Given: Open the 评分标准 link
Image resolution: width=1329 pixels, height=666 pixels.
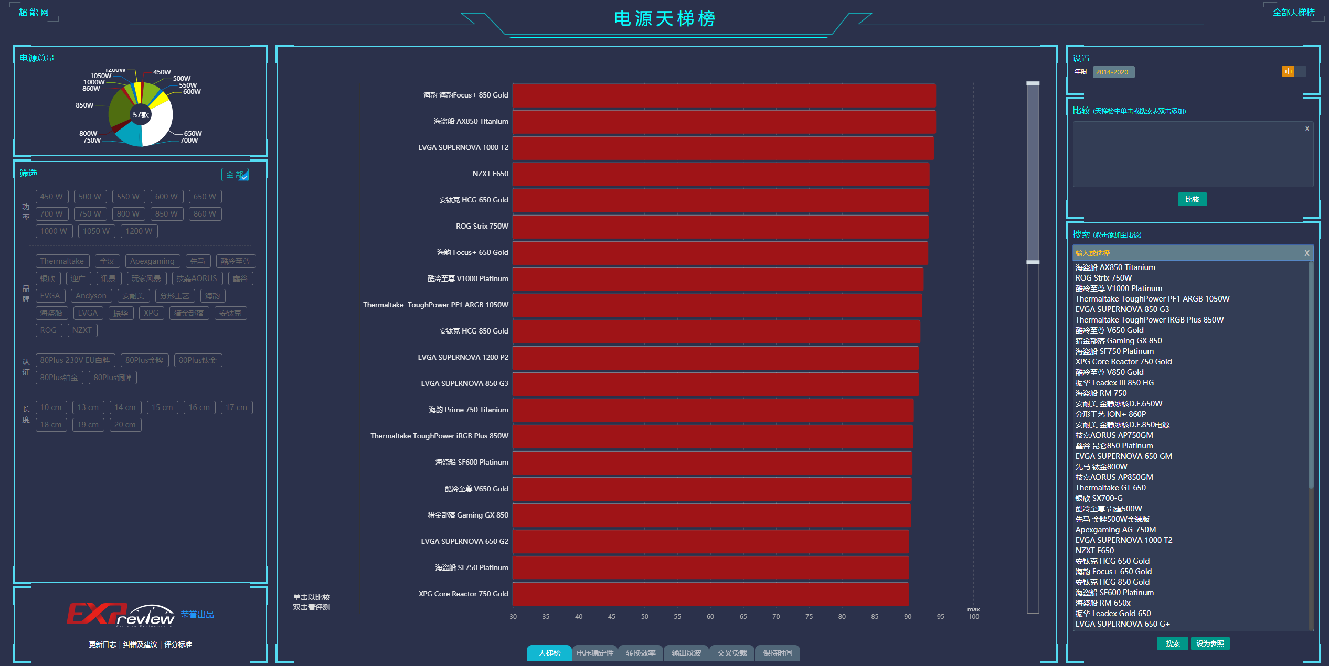Looking at the screenshot, I should point(178,644).
